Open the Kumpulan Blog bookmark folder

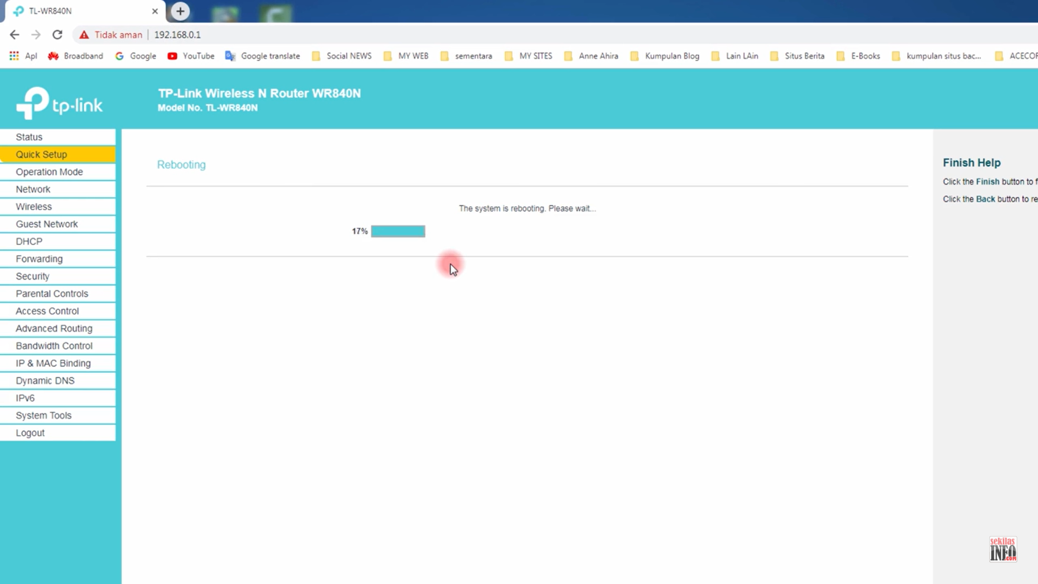click(x=665, y=56)
